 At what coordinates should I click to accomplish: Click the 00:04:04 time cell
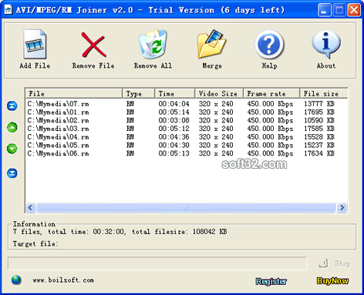(x=174, y=104)
